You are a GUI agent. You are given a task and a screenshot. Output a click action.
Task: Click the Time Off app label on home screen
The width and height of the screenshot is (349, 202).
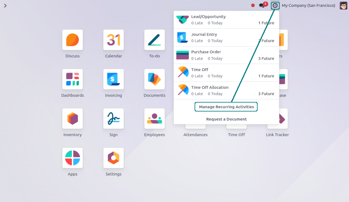click(236, 135)
